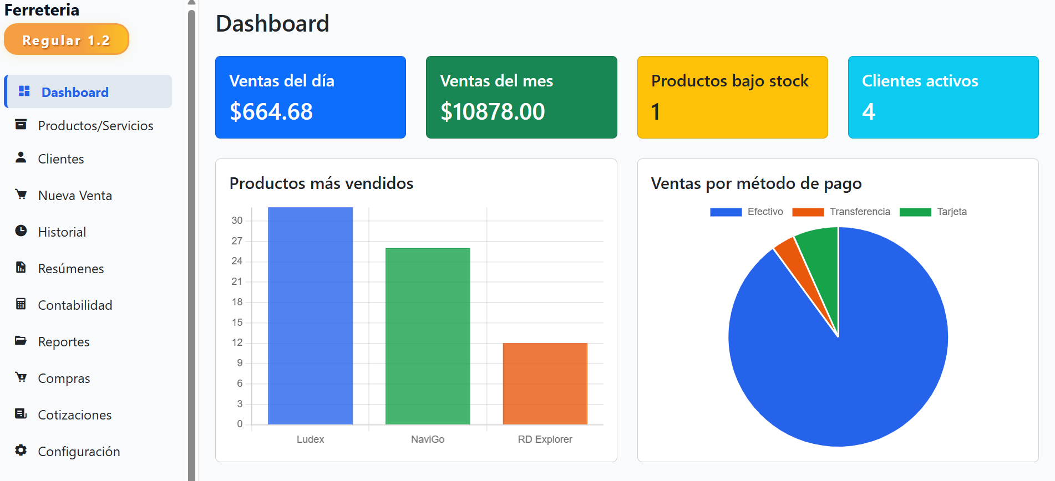Screen dimensions: 1055x481
Task: Click the Historial clock icon
Action: pos(21,231)
